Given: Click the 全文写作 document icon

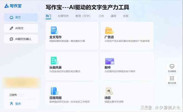Looking at the screenshot, I should pos(54,30).
